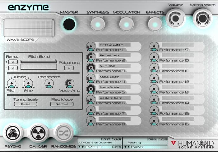The image size is (218, 152).
Task: Click the empty Performance 9 assignment field
Action: (178, 45)
